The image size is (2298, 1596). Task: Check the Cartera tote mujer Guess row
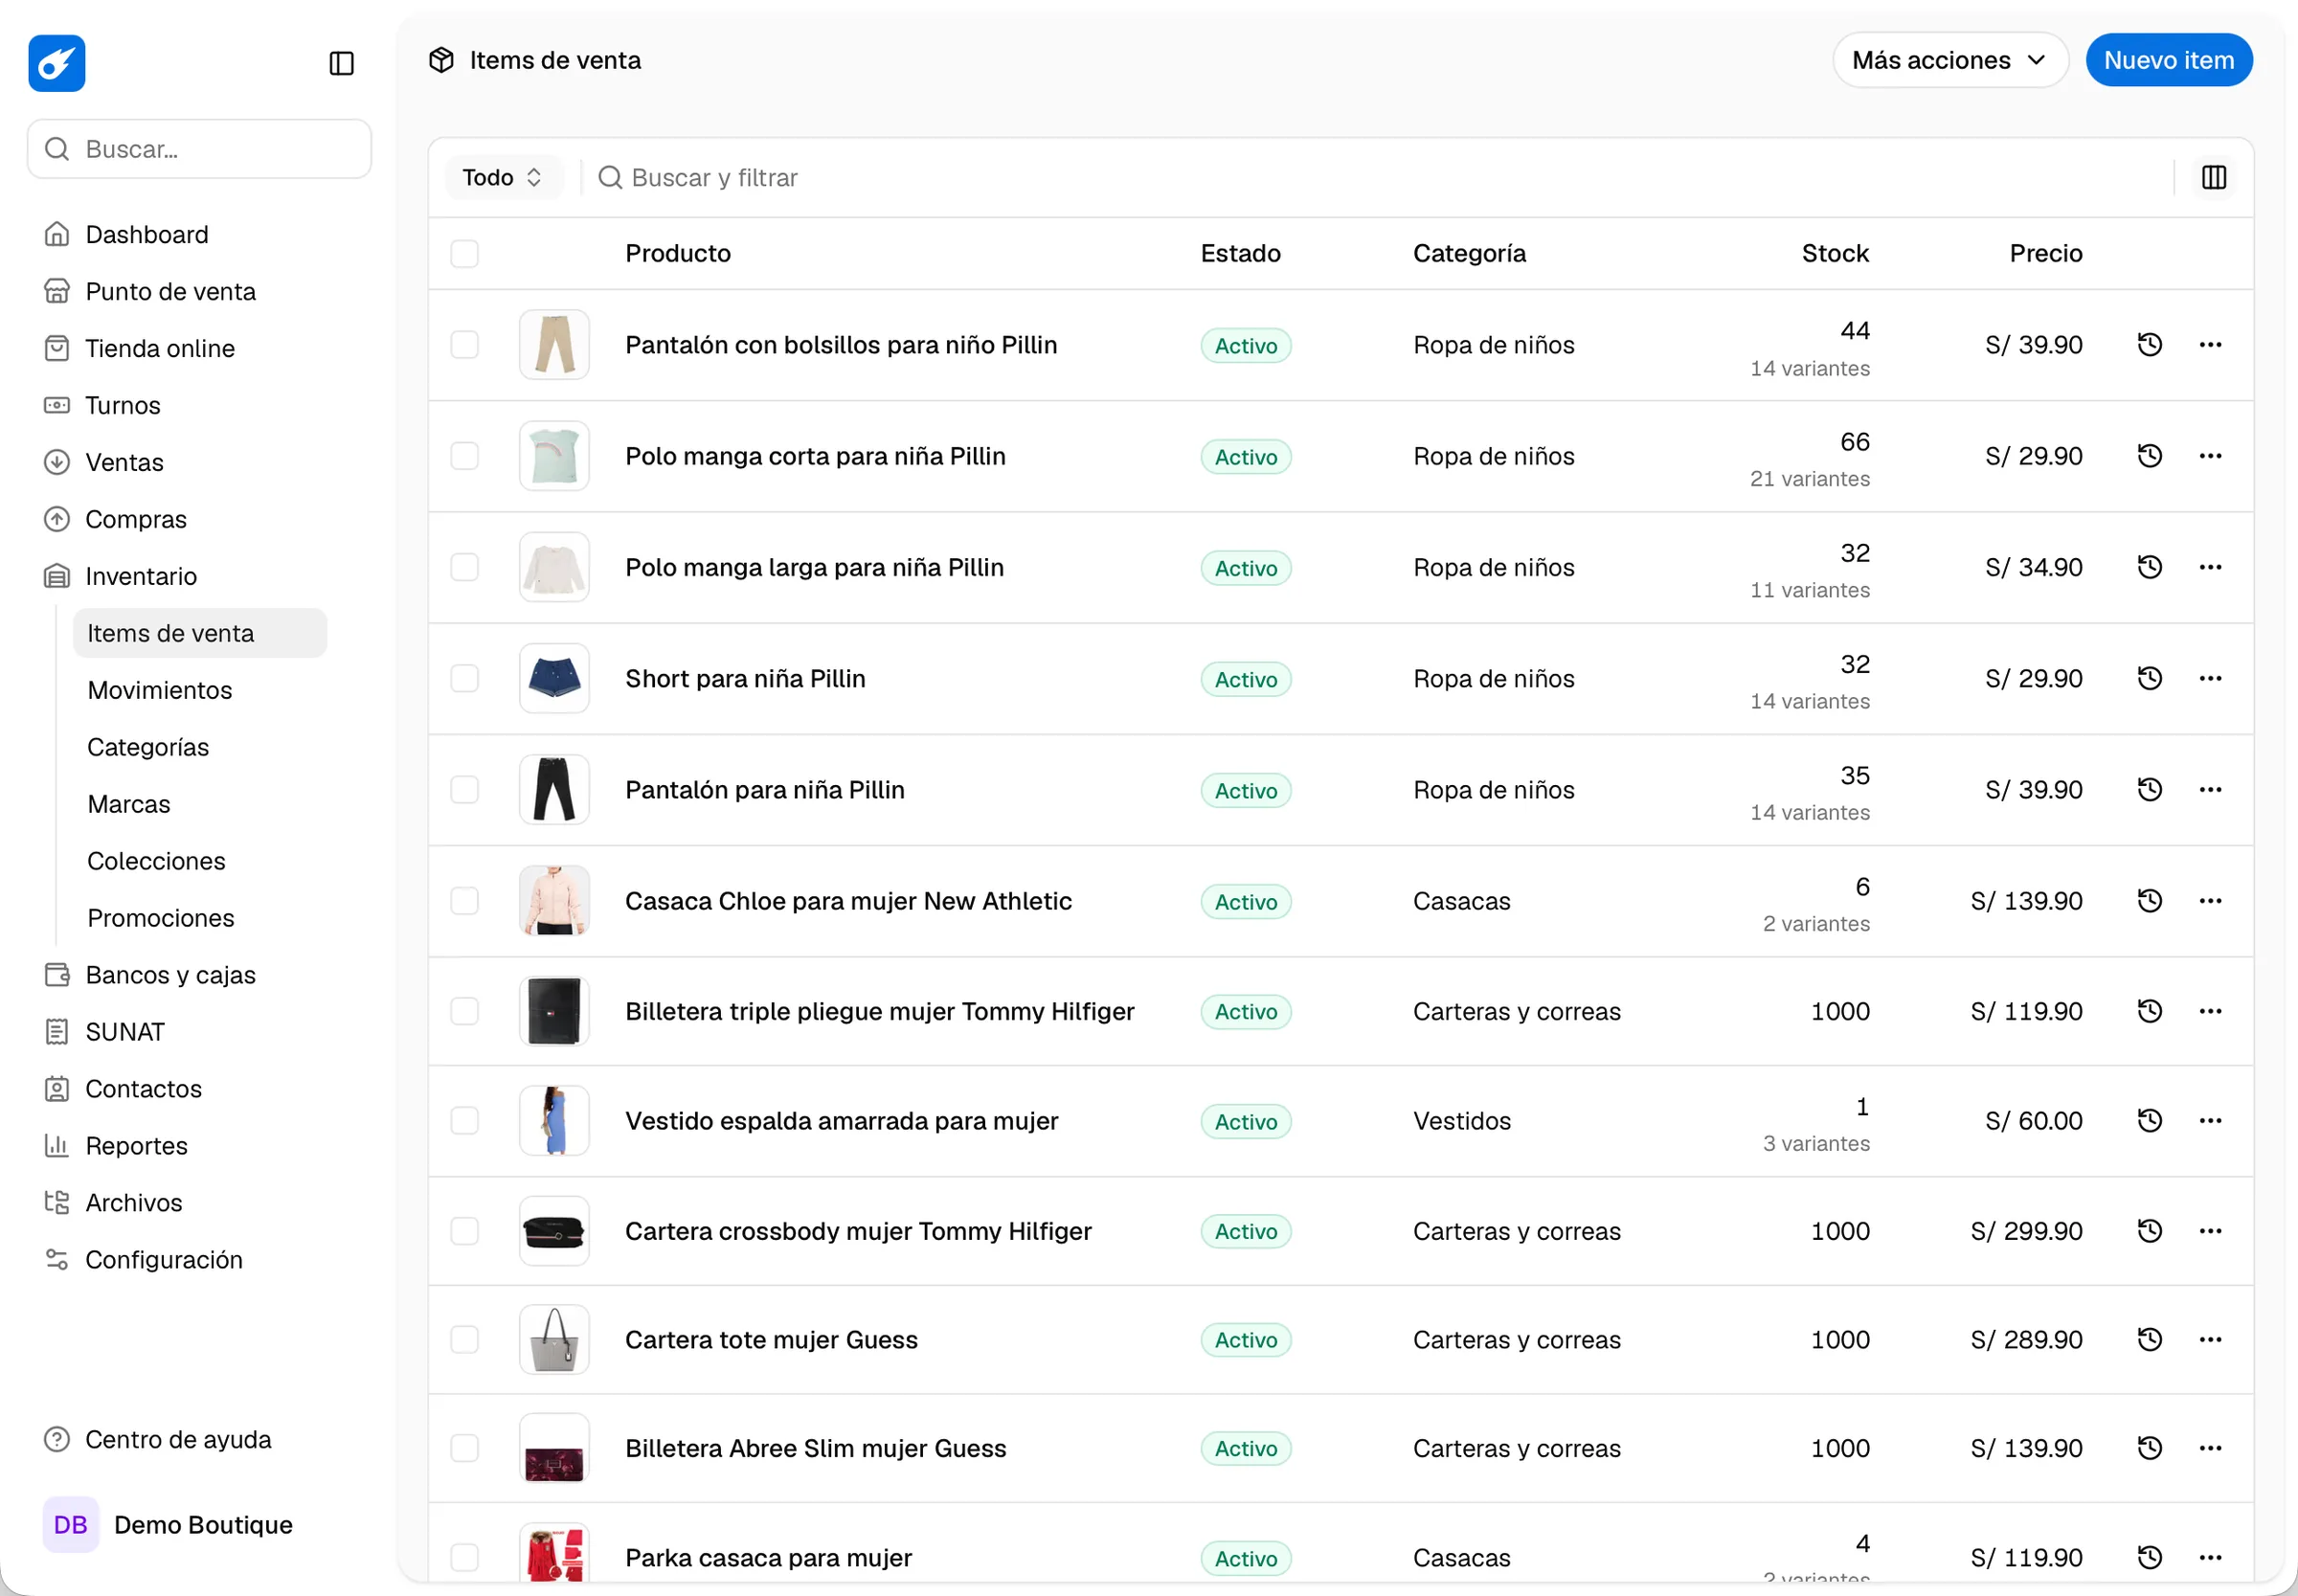coord(464,1340)
